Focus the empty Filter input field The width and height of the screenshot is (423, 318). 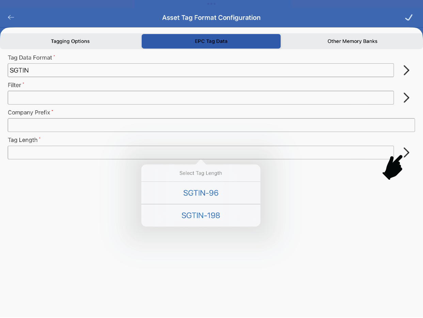point(201,98)
